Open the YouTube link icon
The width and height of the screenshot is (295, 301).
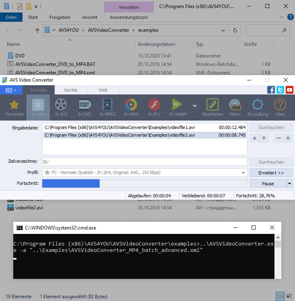(289, 90)
